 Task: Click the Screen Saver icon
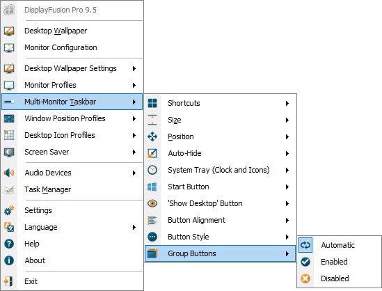[9, 152]
